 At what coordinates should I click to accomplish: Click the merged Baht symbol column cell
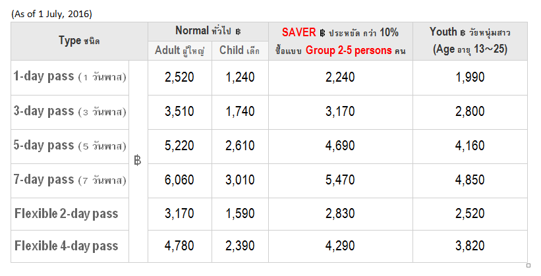pyautogui.click(x=138, y=161)
